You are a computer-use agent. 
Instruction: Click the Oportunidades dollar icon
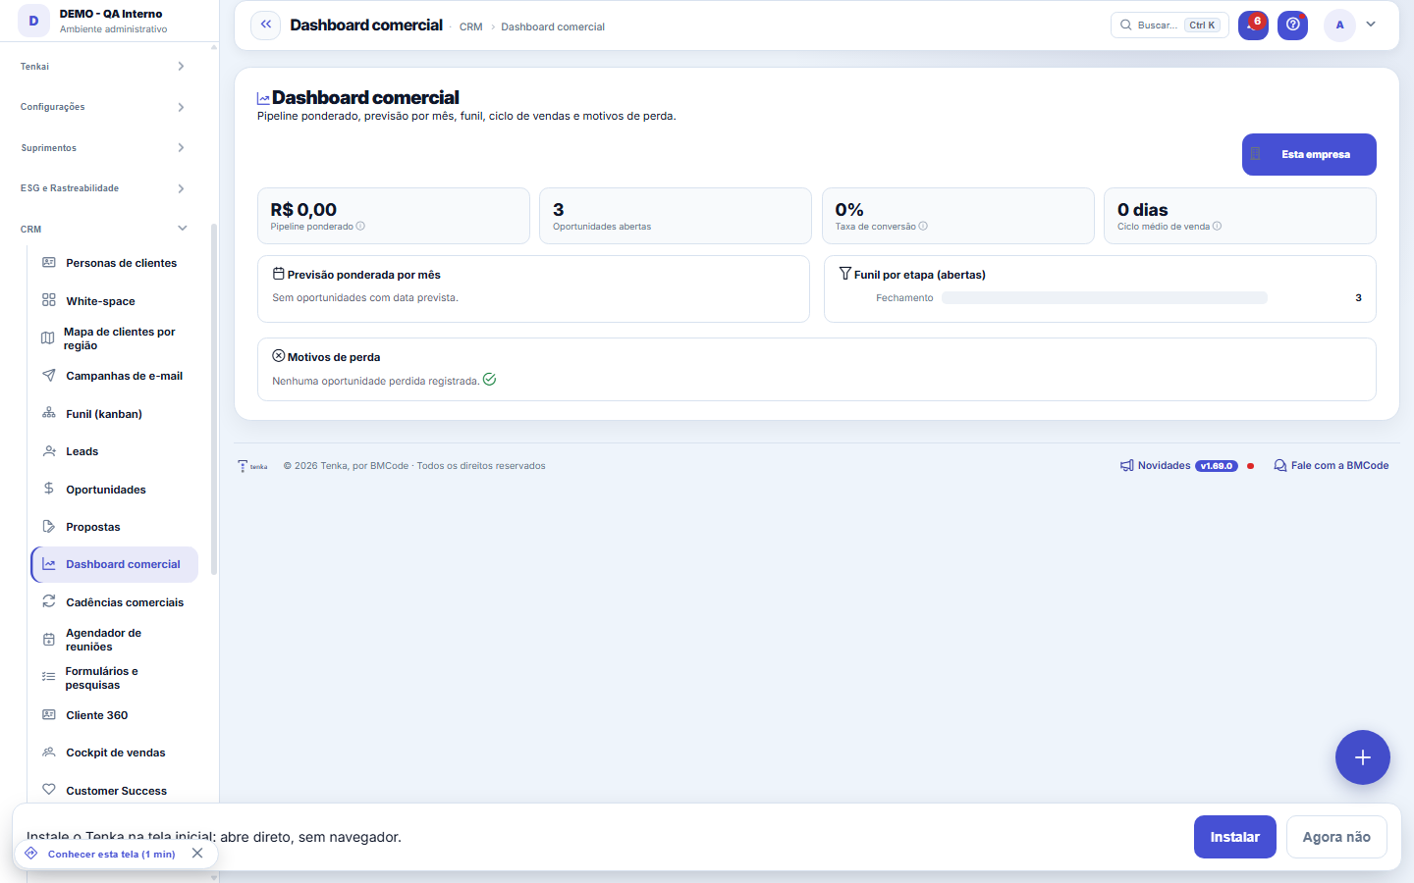[x=49, y=489]
